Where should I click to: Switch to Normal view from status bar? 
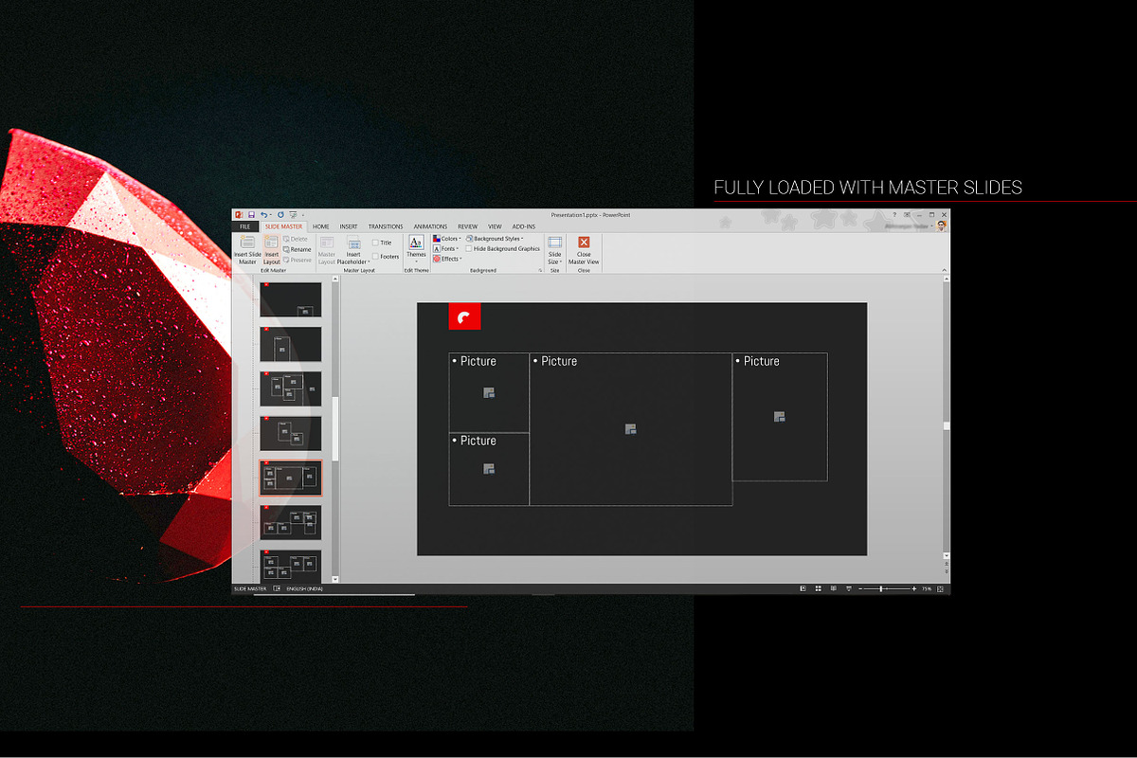[803, 589]
